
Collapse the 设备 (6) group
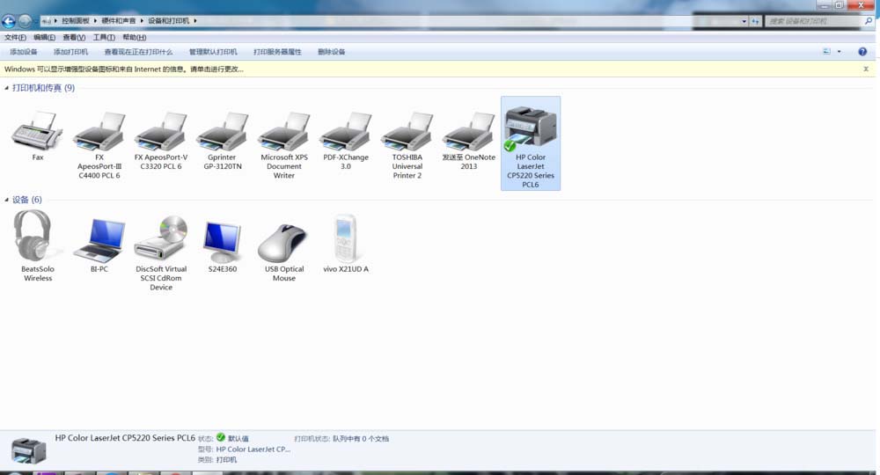coord(7,200)
